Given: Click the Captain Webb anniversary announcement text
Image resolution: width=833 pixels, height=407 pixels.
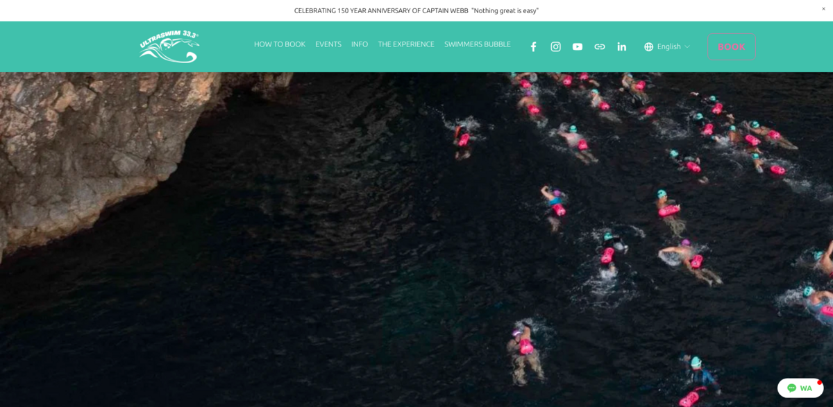Looking at the screenshot, I should 416,10.
